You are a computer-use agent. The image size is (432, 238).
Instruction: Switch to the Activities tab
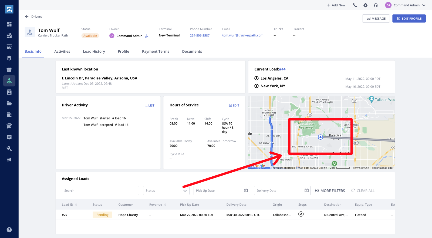point(62,51)
